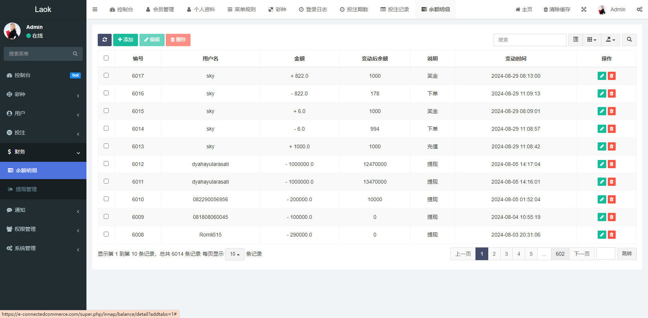This screenshot has width=648, height=318.
Task: Click the magnifier advanced search button
Action: coord(629,40)
